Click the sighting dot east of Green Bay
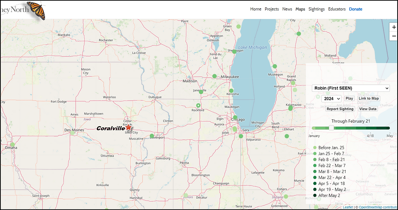 click(x=238, y=26)
